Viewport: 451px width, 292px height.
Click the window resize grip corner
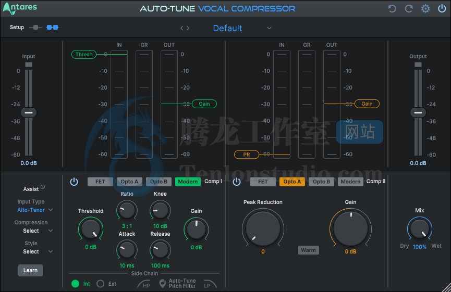(x=446, y=288)
